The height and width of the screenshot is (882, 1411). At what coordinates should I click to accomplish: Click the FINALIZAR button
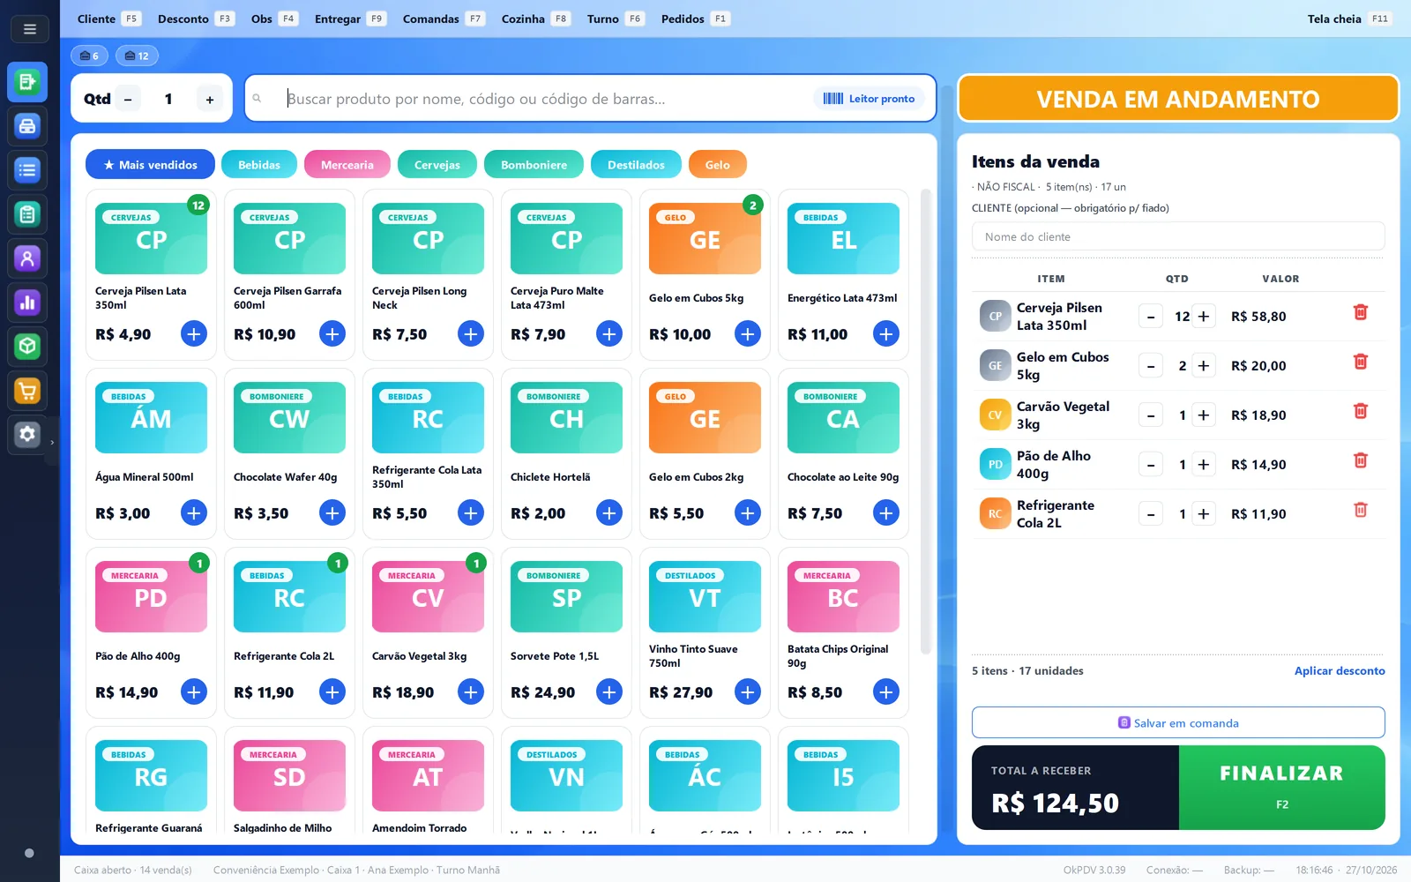pyautogui.click(x=1282, y=788)
